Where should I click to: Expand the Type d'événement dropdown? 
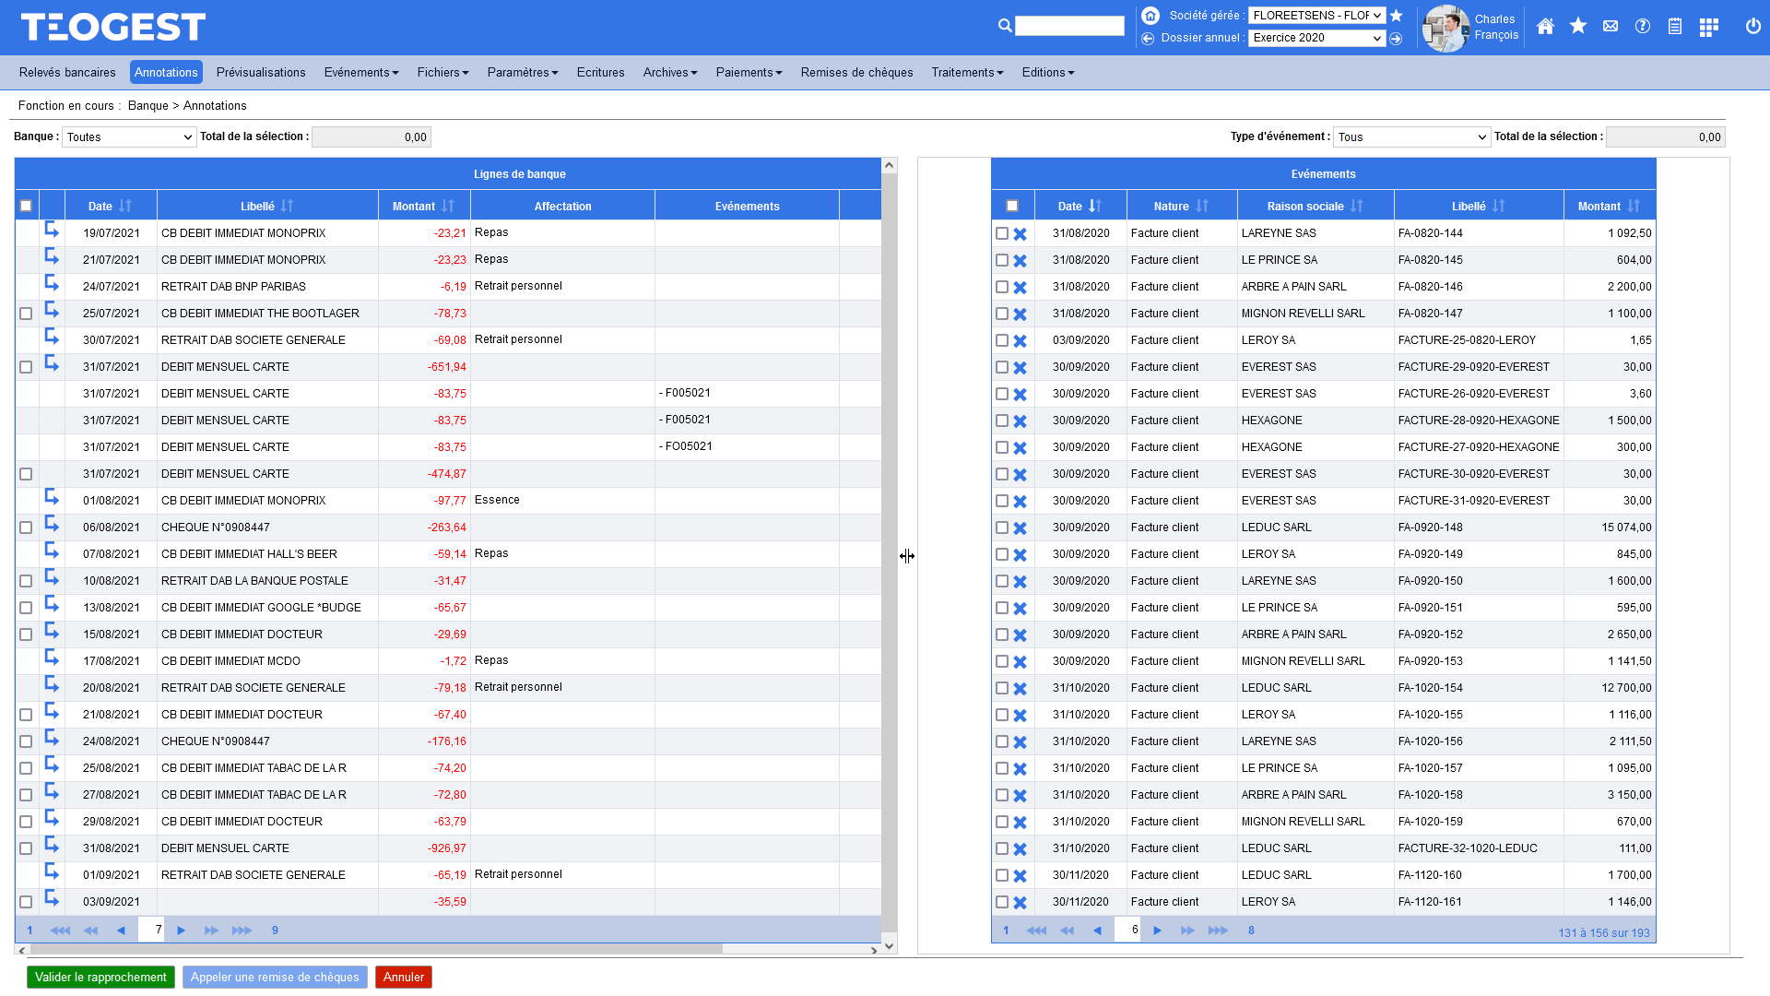1411,137
